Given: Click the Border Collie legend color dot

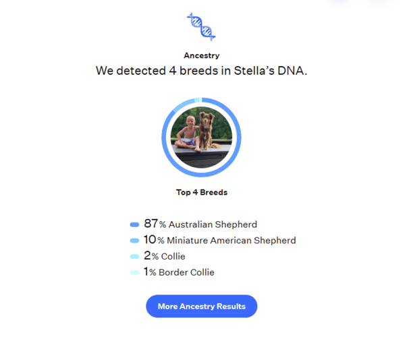Looking at the screenshot, I should point(134,273).
